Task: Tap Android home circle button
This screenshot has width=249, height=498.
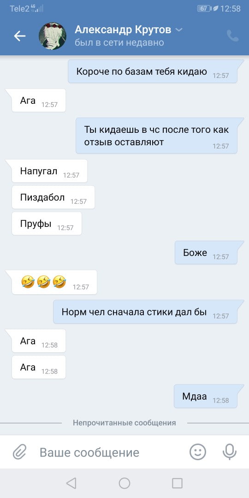Action: (x=125, y=483)
